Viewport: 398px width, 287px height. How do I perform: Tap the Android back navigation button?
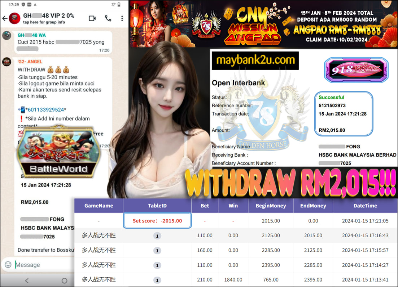[x=27, y=281]
